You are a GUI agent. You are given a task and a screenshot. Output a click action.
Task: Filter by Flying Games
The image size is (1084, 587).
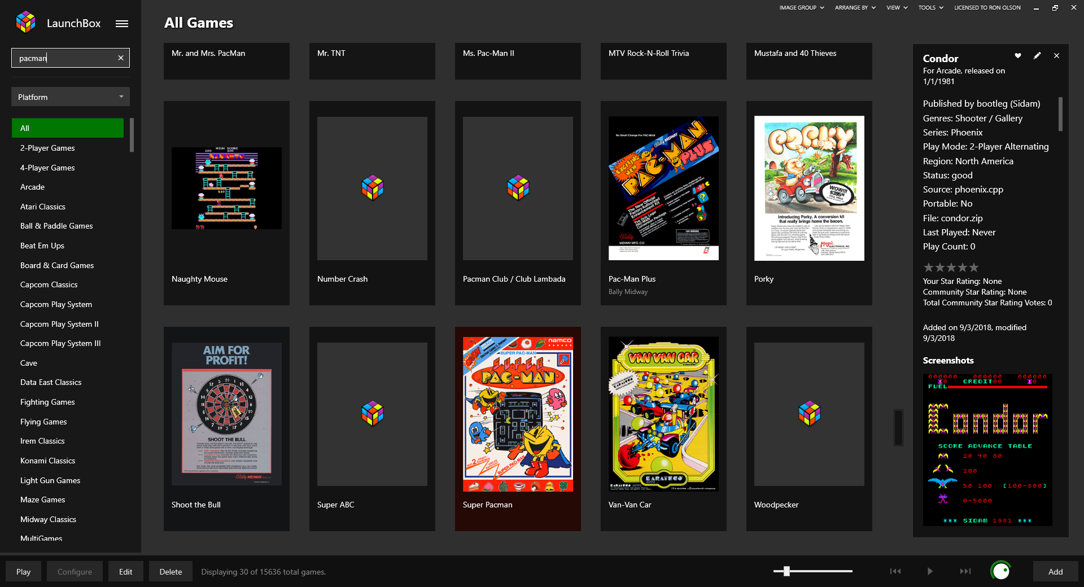[x=43, y=422]
